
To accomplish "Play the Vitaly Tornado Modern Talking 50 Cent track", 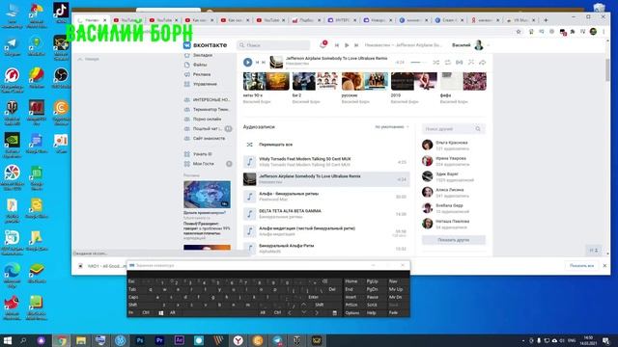I will click(x=326, y=162).
